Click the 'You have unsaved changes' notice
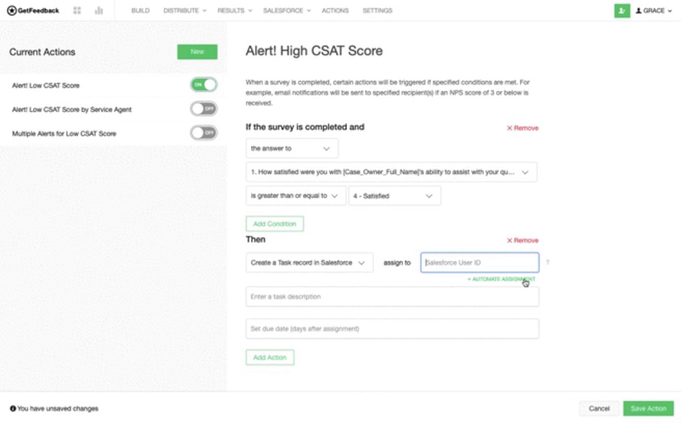681x425 pixels. pos(54,408)
